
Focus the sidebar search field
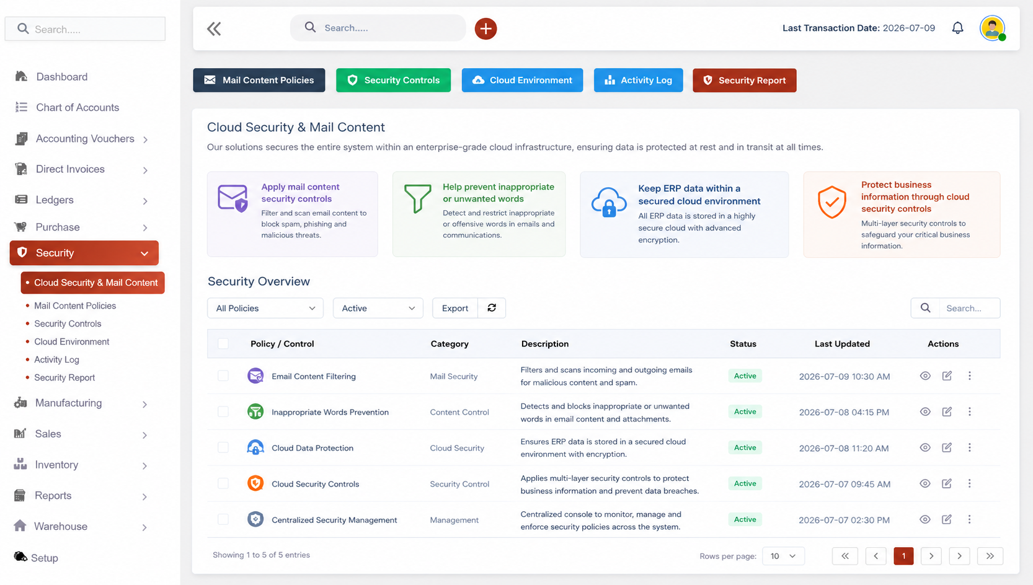(85, 29)
